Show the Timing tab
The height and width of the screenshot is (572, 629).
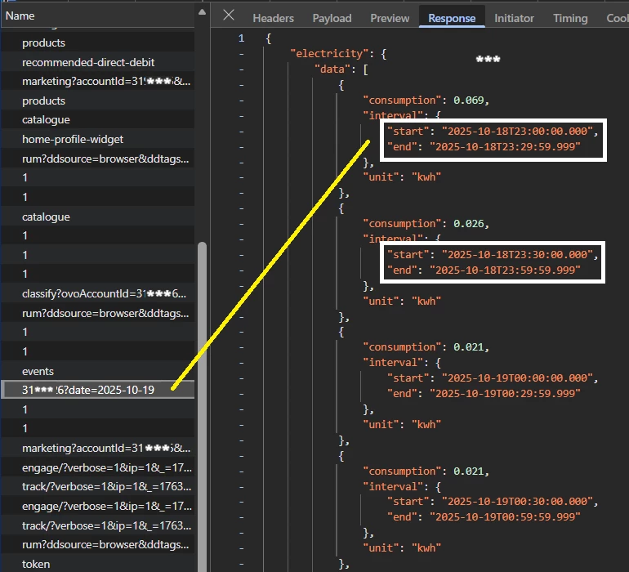point(569,18)
